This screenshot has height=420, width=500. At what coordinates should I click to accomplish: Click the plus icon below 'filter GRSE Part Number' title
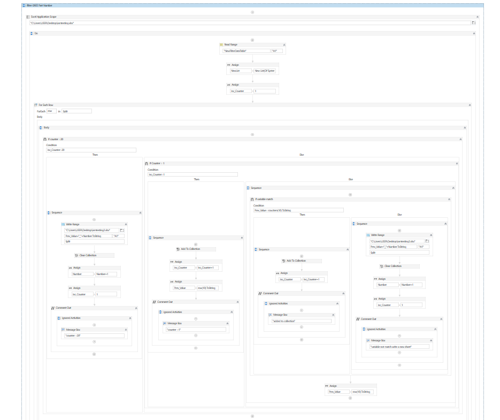(252, 12)
